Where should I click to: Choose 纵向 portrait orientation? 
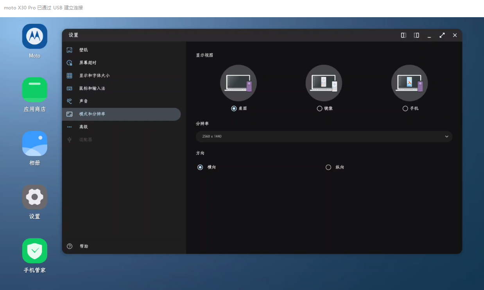coord(328,167)
